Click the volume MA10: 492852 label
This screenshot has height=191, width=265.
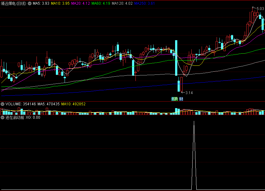click(73, 104)
